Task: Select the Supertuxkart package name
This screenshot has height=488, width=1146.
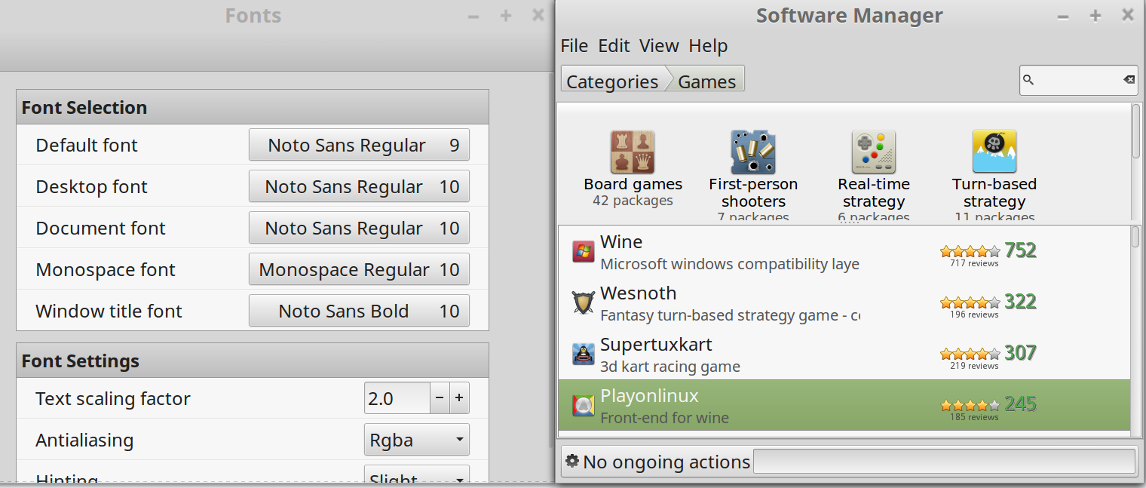Action: [x=656, y=345]
